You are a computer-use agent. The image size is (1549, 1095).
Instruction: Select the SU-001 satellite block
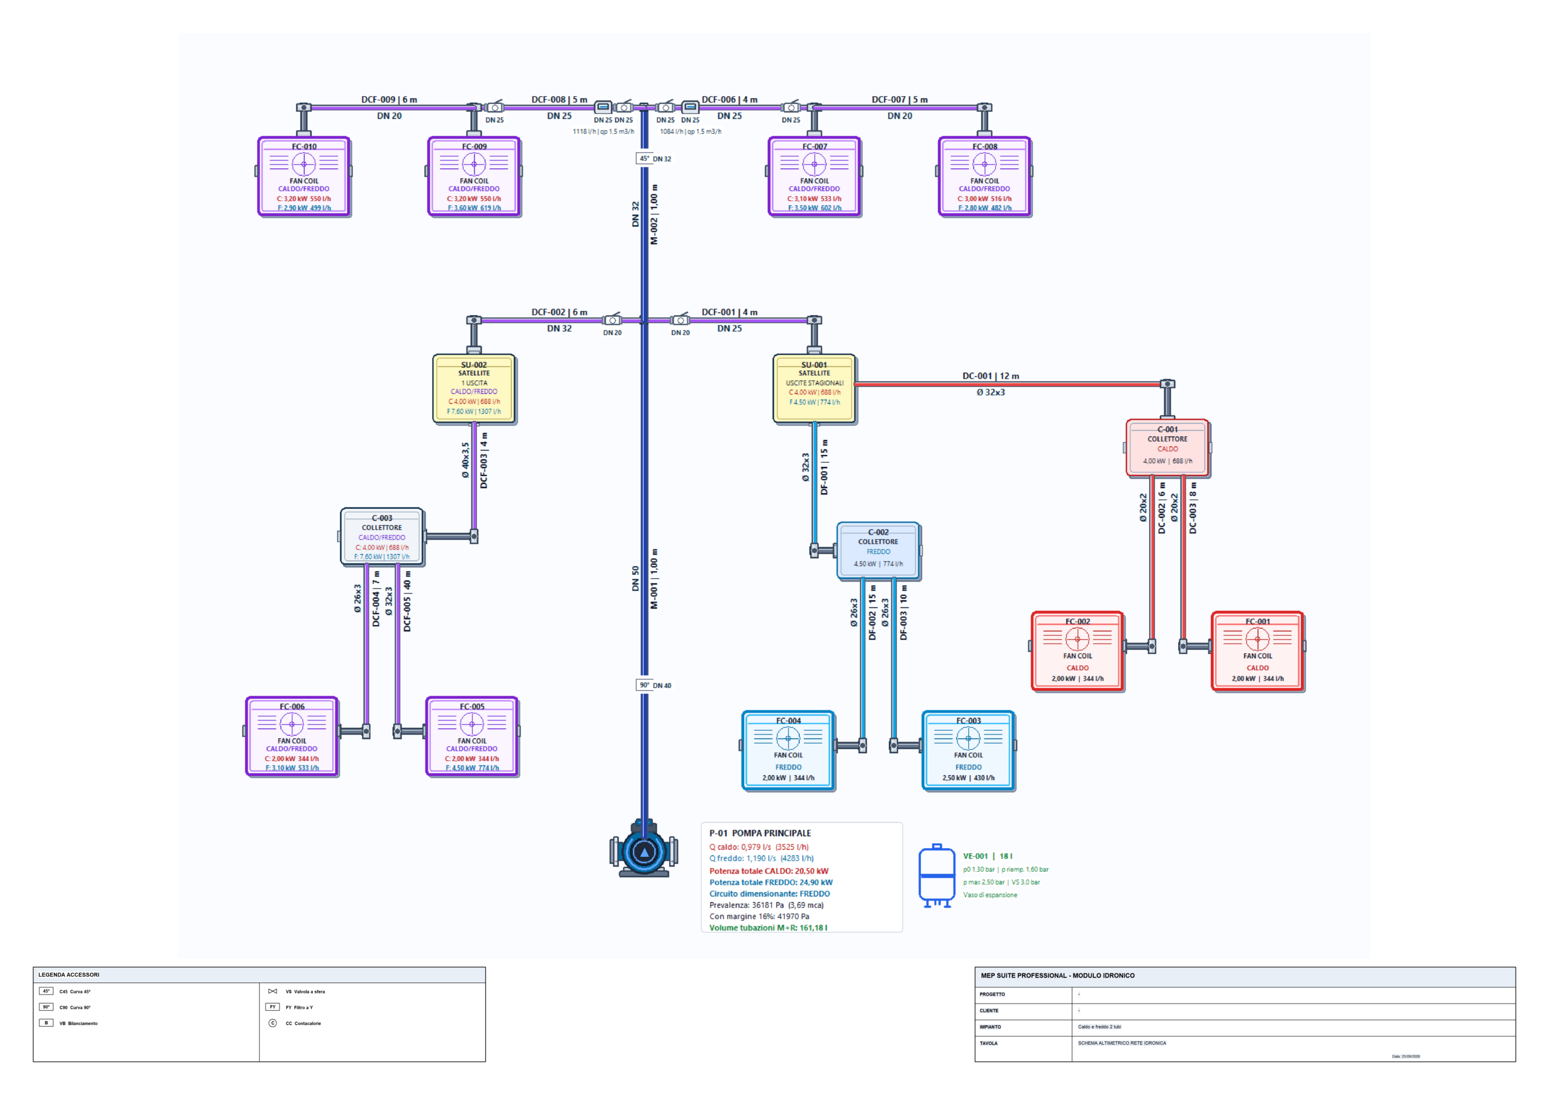click(x=814, y=389)
